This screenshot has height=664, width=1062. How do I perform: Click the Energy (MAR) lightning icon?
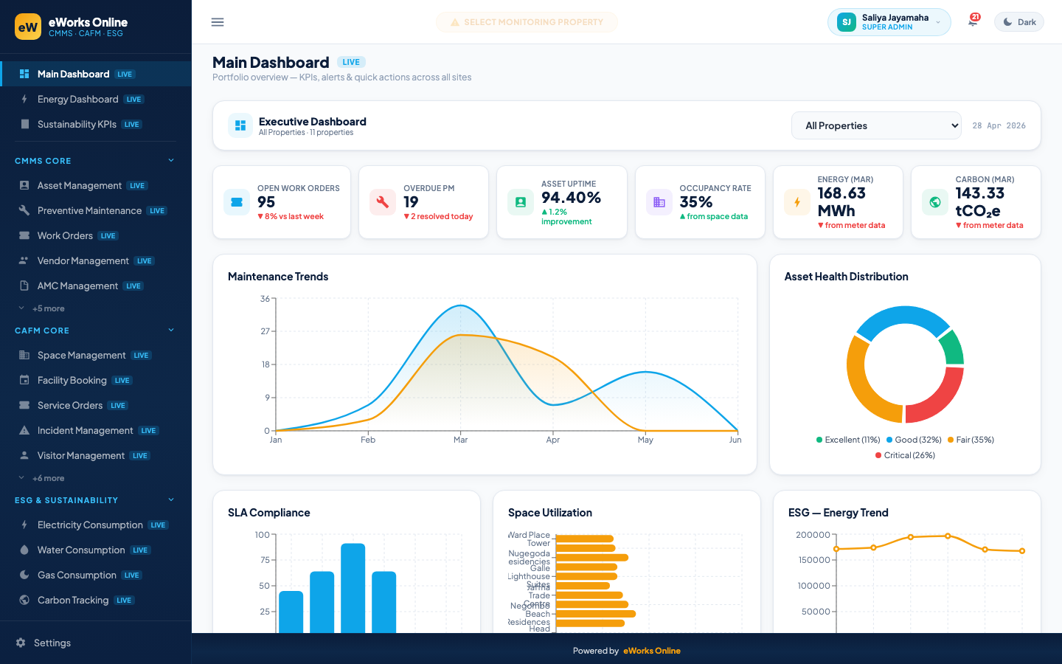[797, 202]
